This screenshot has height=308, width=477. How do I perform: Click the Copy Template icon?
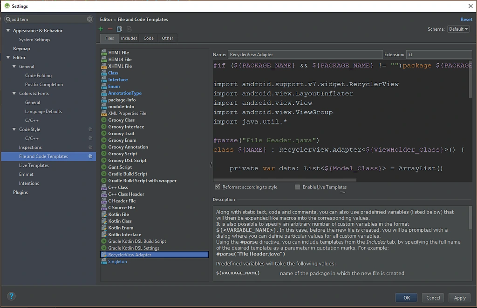[x=120, y=29]
